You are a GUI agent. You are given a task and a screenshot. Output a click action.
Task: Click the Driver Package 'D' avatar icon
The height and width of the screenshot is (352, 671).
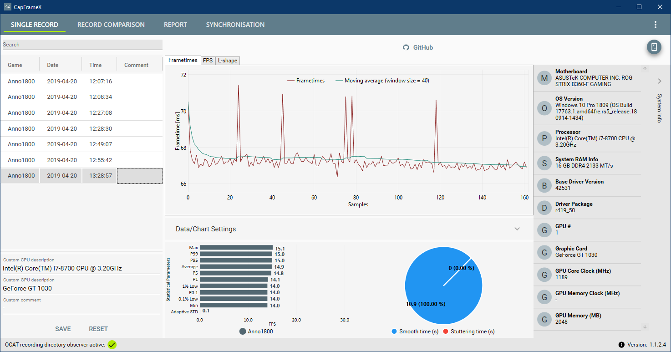(x=544, y=207)
